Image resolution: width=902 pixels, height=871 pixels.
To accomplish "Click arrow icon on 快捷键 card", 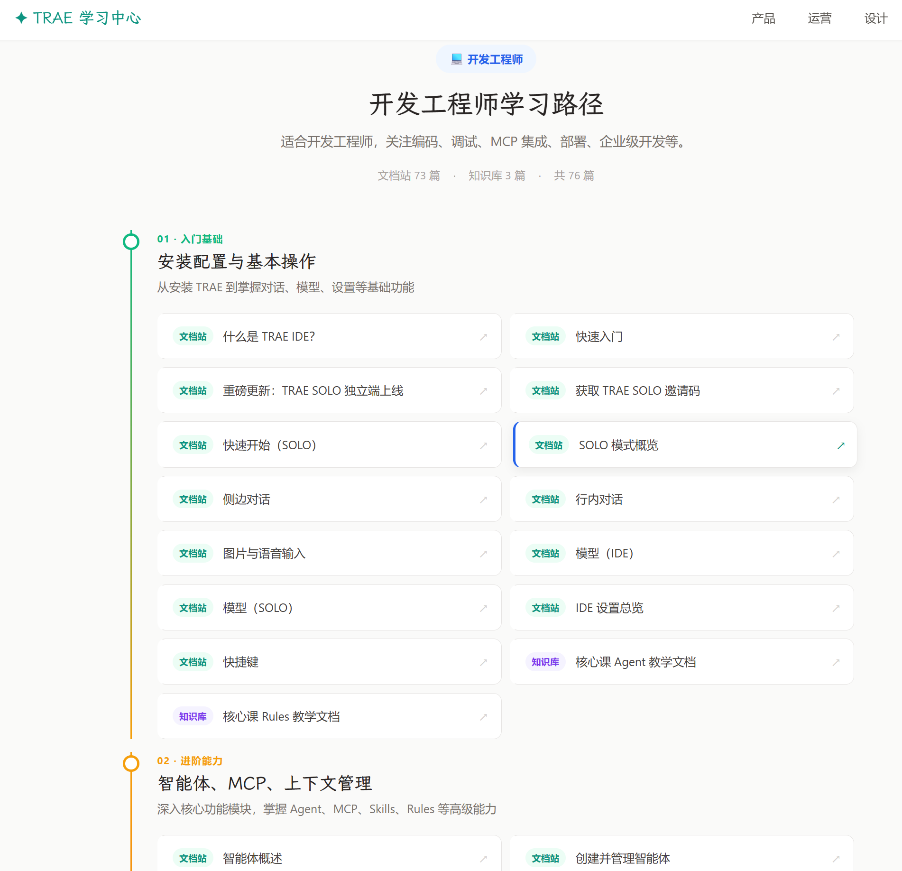I will [483, 662].
